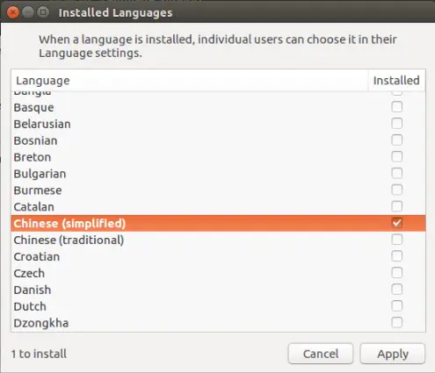Enable the Bosnian language checkbox

click(396, 140)
